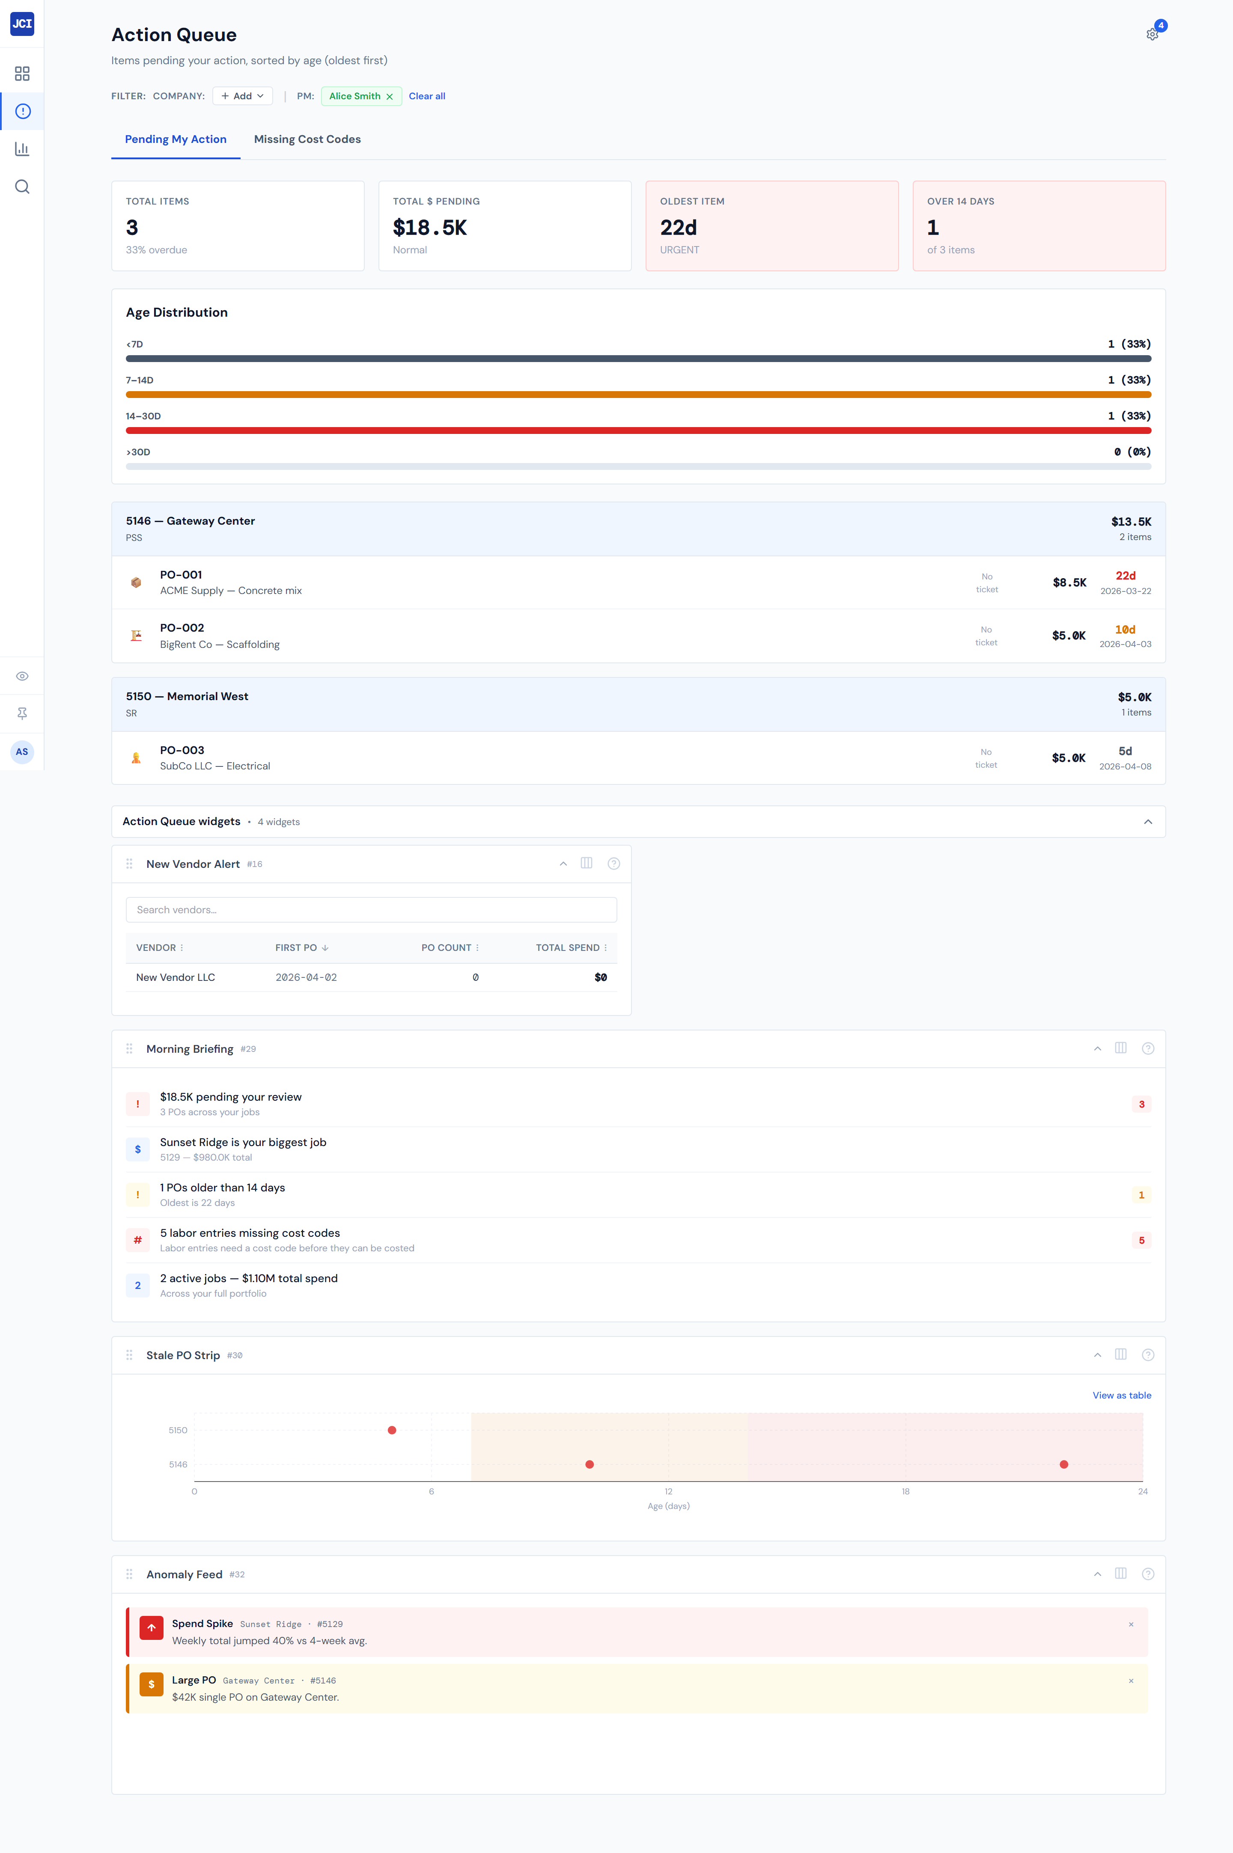Open the dashboard grid icon in sidebar

[22, 73]
